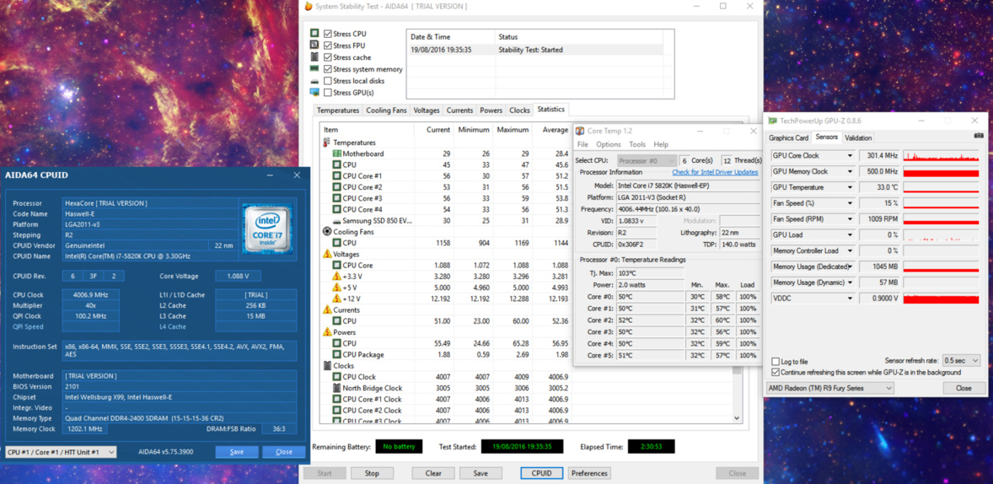Click the warning icon of the Voltages group

[x=327, y=254]
